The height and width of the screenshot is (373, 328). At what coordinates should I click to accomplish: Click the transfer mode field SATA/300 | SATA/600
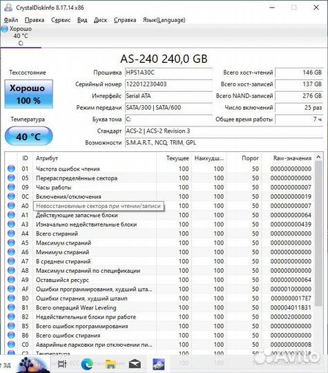tap(168, 108)
